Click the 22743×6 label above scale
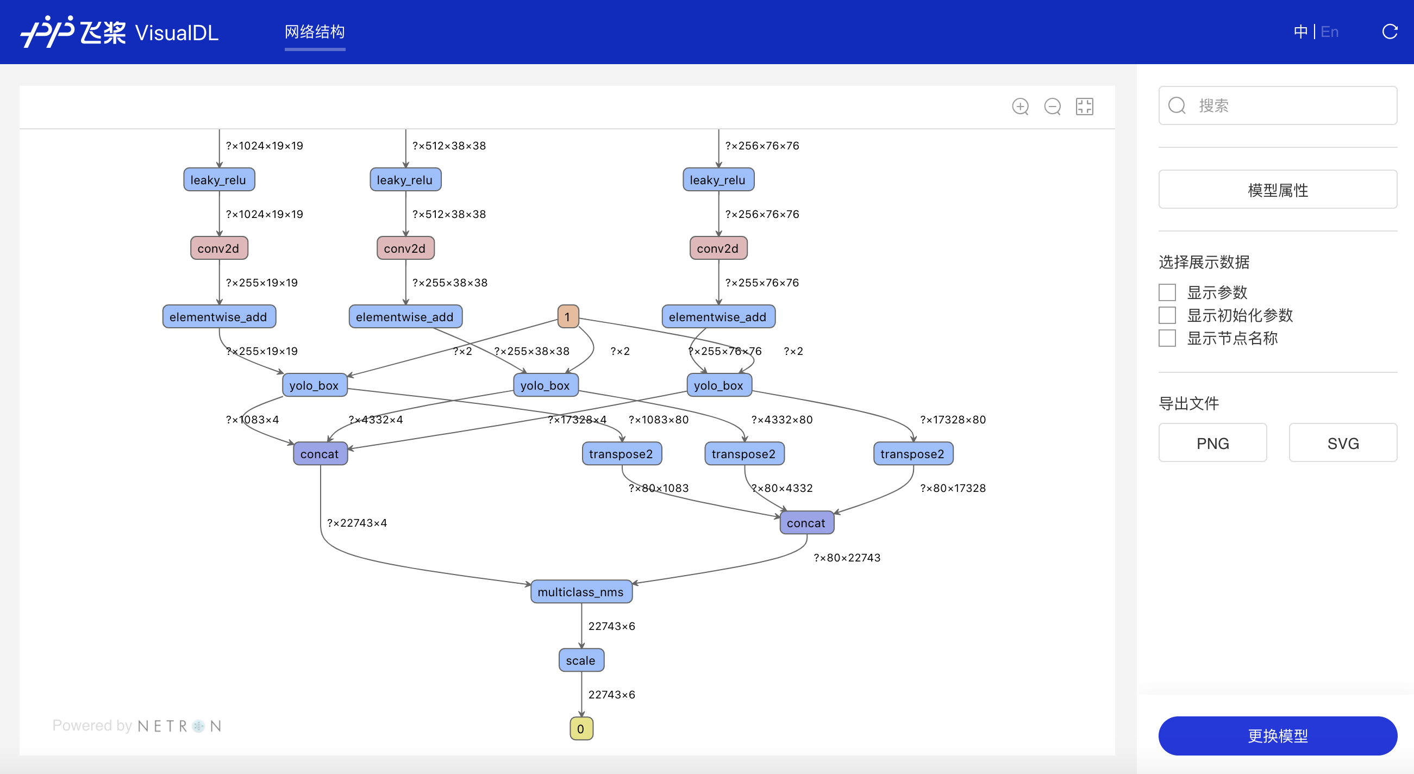 611,626
